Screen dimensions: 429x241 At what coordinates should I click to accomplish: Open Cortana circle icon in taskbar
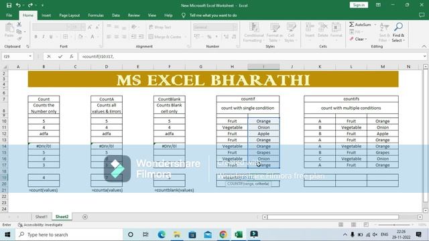click(x=131, y=235)
